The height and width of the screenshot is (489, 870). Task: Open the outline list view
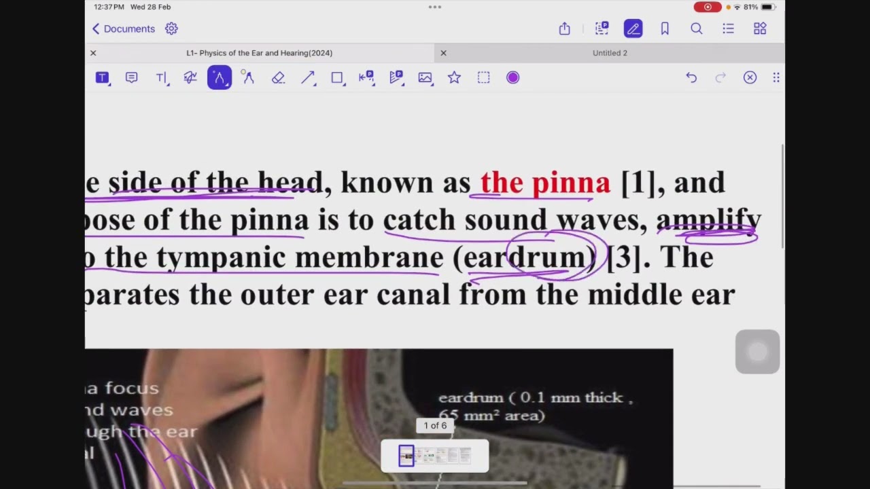(729, 29)
